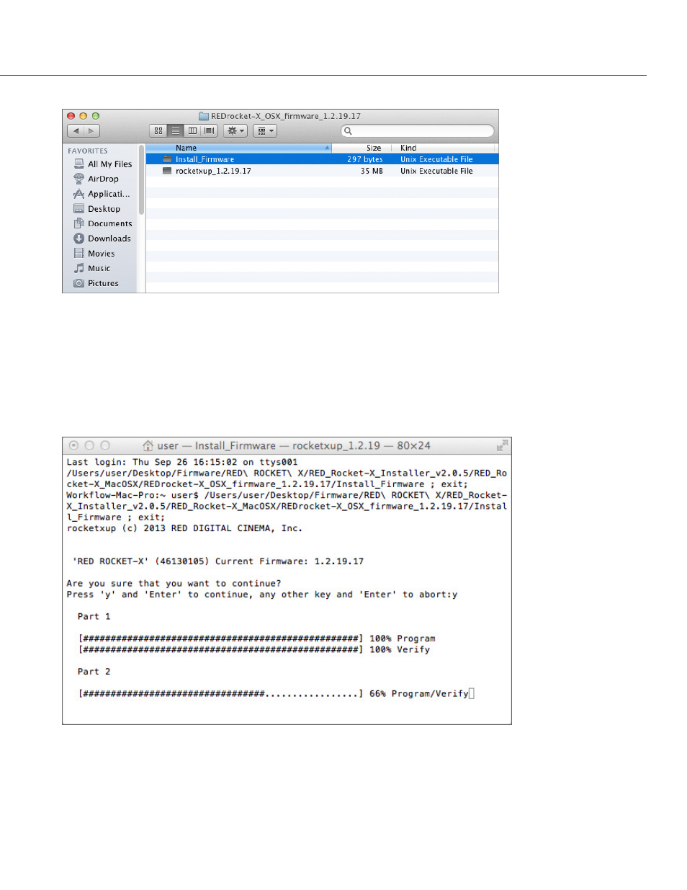687x890 pixels.
Task: Open Movies in Finder sidebar
Action: 103,254
